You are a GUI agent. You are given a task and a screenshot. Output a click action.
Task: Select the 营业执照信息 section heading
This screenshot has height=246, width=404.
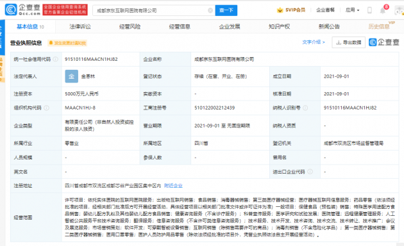click(x=26, y=43)
